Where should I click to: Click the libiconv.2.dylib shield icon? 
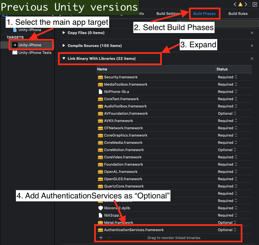[x=100, y=208]
